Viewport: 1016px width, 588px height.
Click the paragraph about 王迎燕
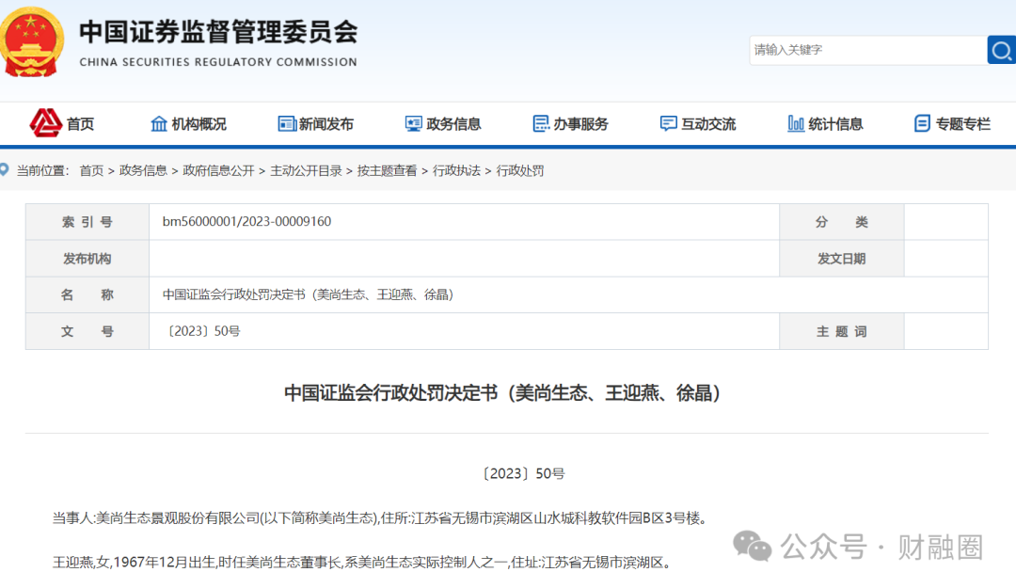pos(361,562)
